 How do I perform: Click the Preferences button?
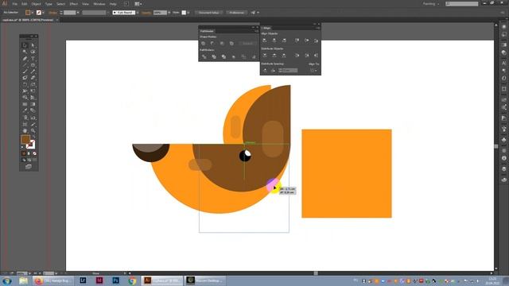tap(237, 13)
